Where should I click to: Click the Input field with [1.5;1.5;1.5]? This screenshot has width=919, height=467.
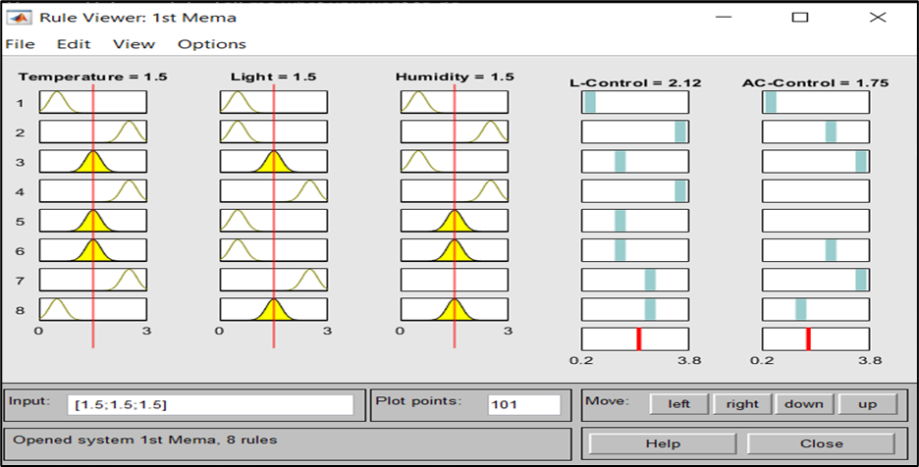(x=210, y=405)
